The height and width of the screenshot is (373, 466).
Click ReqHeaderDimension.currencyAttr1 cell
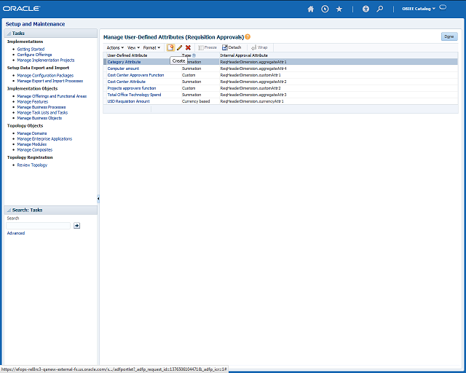(252, 101)
